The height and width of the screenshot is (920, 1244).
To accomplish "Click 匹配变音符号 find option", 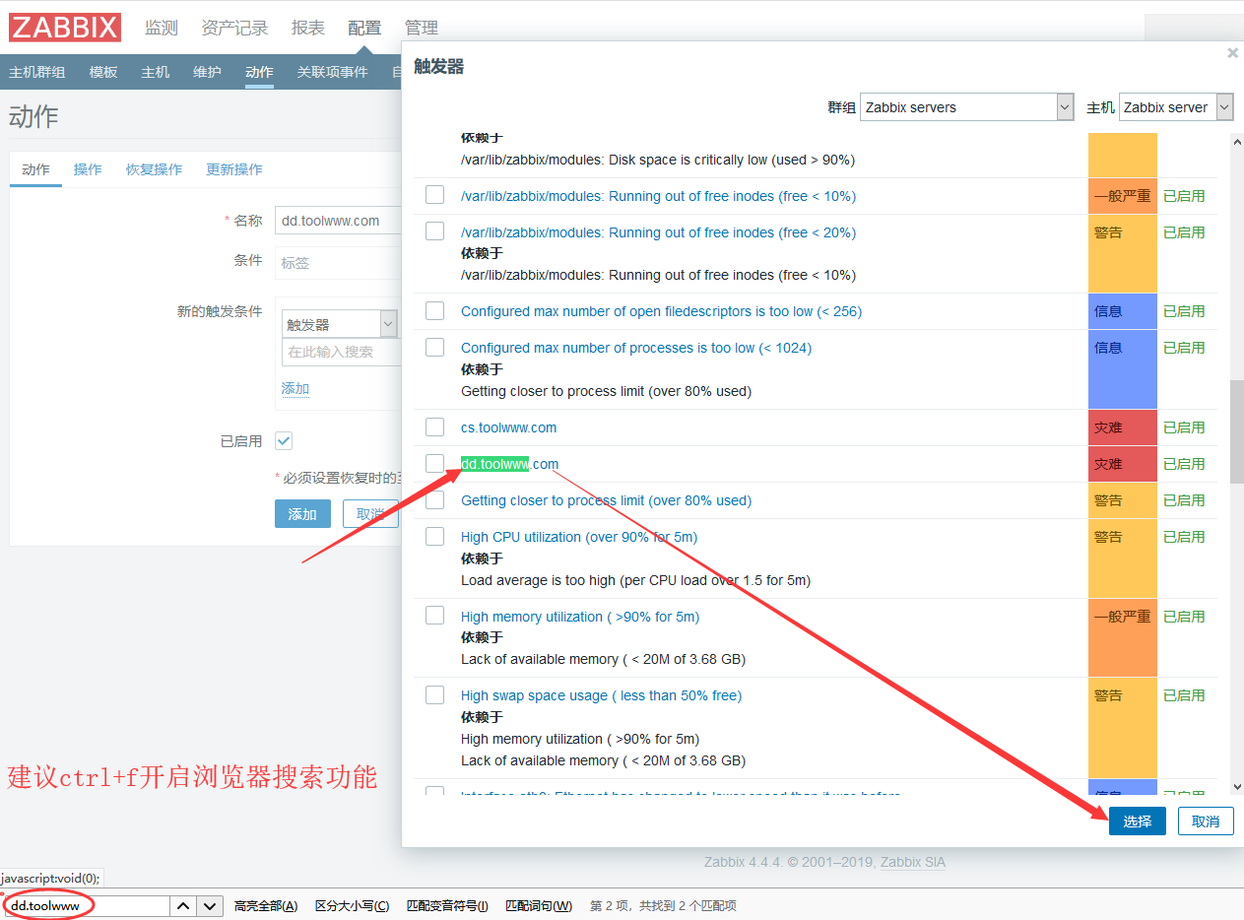I will point(447,906).
